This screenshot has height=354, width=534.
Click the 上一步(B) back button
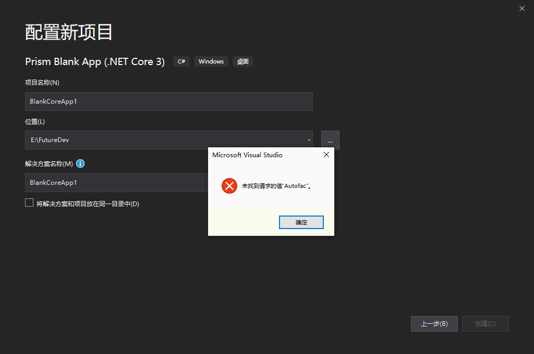434,324
